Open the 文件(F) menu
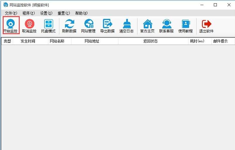This screenshot has width=235, height=150. pos(11,13)
